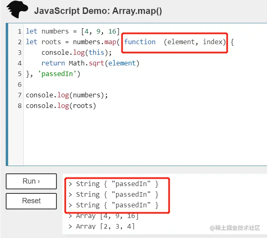Click line number 4 in gutter
This screenshot has width=267, height=238.
coord(20,63)
